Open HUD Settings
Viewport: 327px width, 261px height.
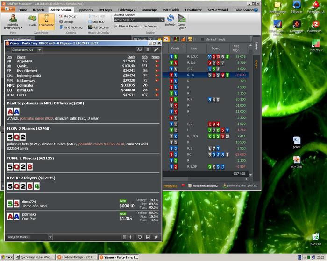99,27
